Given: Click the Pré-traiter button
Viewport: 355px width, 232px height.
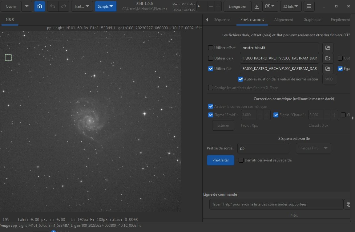Looking at the screenshot, I should [x=220, y=160].
